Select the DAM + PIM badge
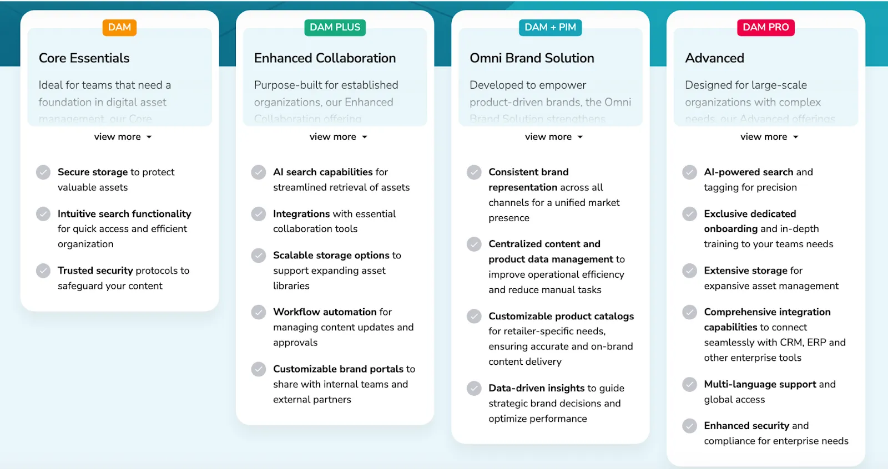Viewport: 888px width, 469px height. (550, 27)
